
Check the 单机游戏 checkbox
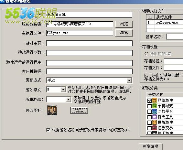coord(149,106)
